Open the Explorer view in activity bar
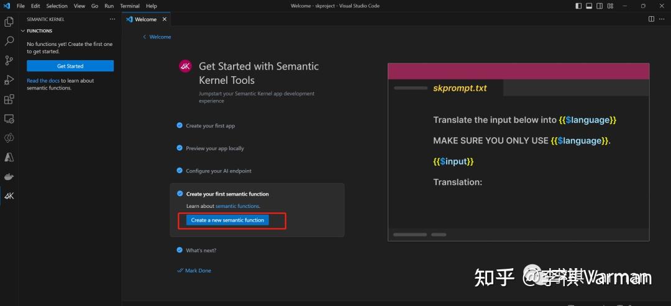671x306 pixels. pos(9,21)
